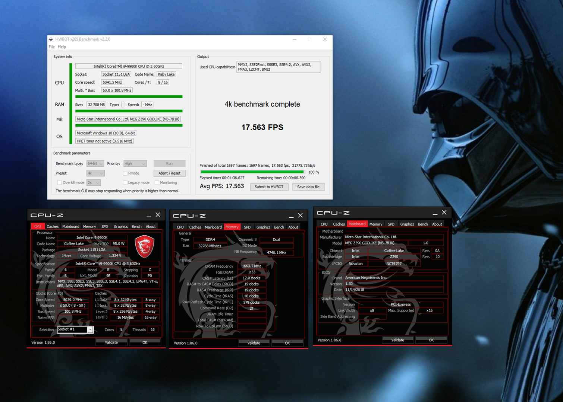Click OK in CPU-Z Memory window

coord(287,343)
